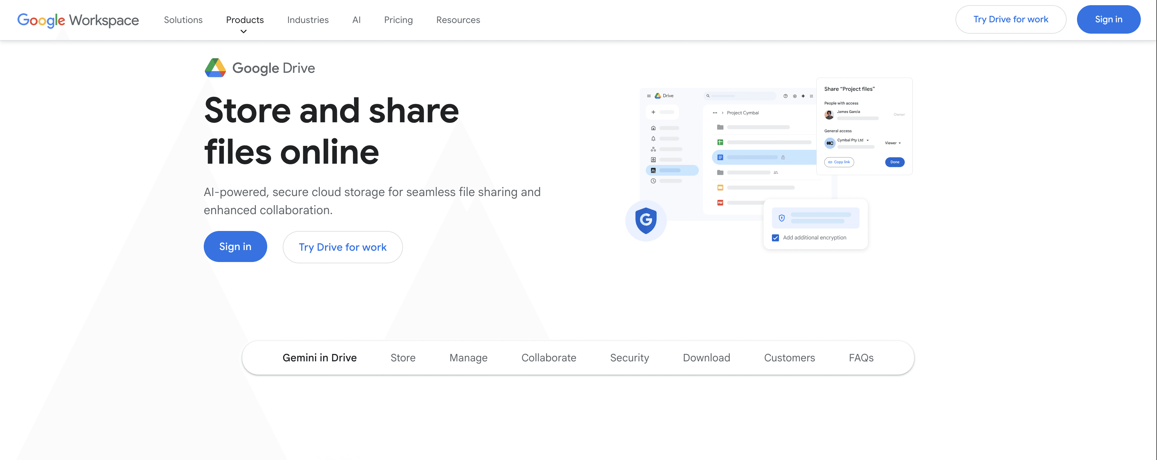Select the Gemini in Drive tab
1157x460 pixels.
pyautogui.click(x=319, y=358)
